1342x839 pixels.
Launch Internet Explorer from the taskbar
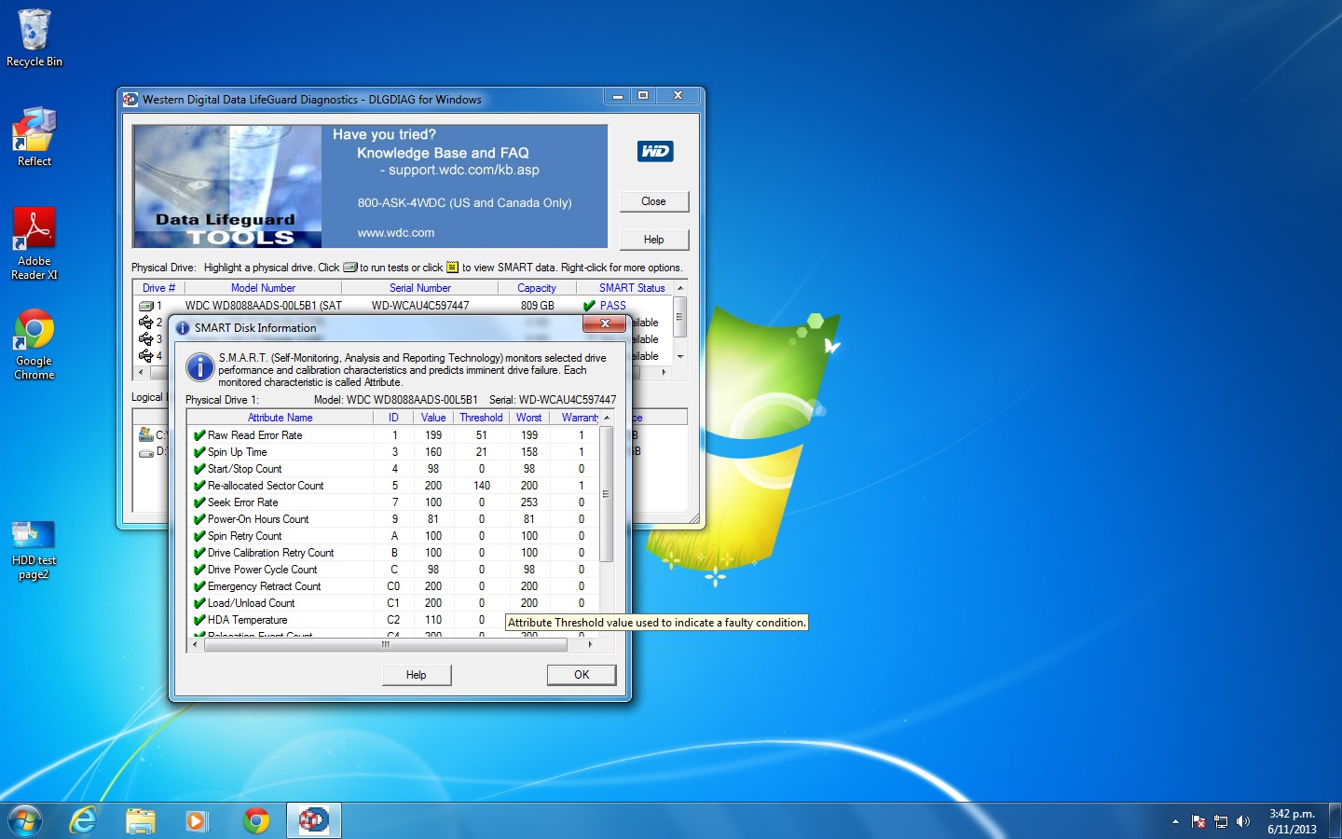[84, 820]
